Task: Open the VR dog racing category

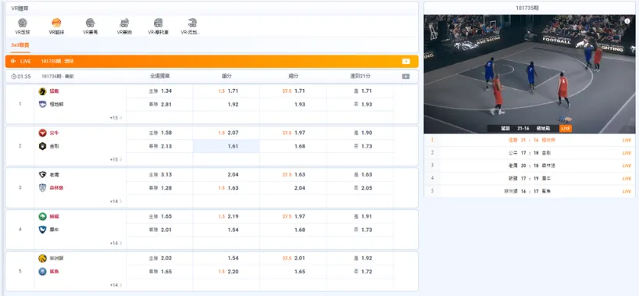Action: (x=124, y=23)
